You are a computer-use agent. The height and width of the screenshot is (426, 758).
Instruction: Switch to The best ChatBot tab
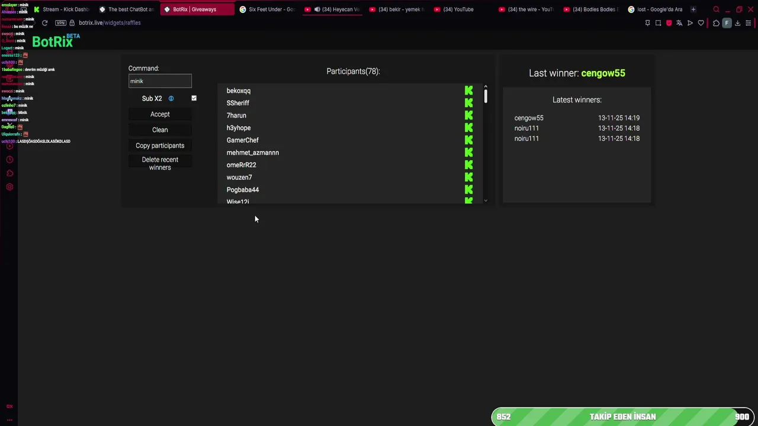tap(126, 9)
